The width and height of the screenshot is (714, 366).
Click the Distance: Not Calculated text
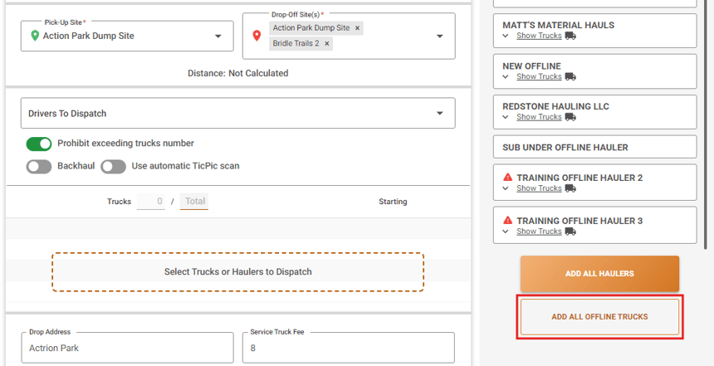point(237,73)
